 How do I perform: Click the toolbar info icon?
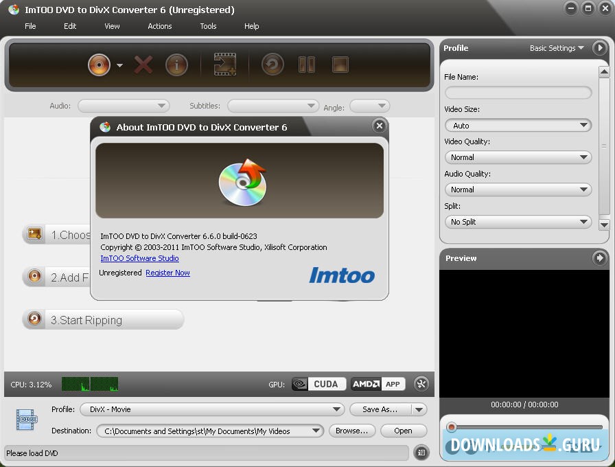click(176, 65)
